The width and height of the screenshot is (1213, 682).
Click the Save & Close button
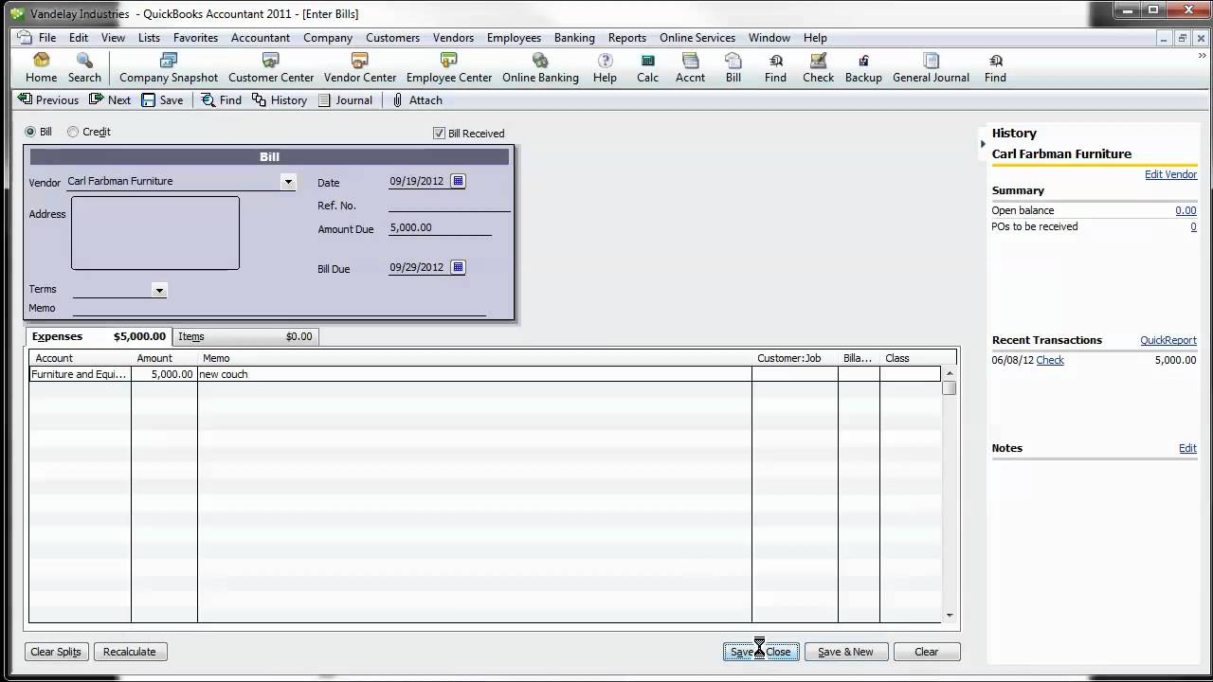pyautogui.click(x=761, y=652)
